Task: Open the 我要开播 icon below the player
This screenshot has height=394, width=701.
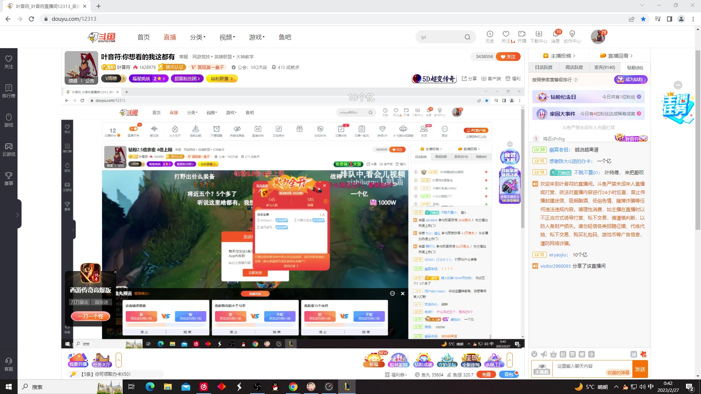Action: coord(78,360)
